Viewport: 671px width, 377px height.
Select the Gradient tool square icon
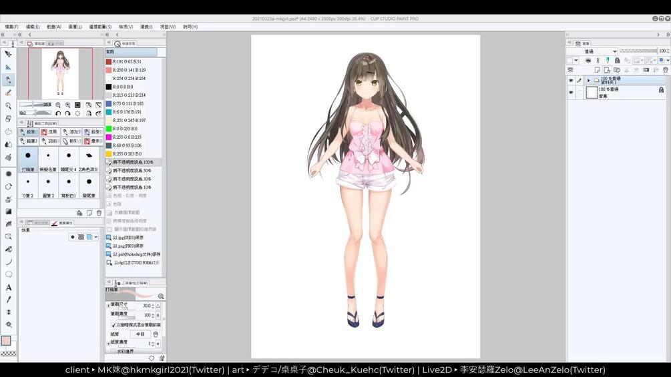tap(8, 212)
